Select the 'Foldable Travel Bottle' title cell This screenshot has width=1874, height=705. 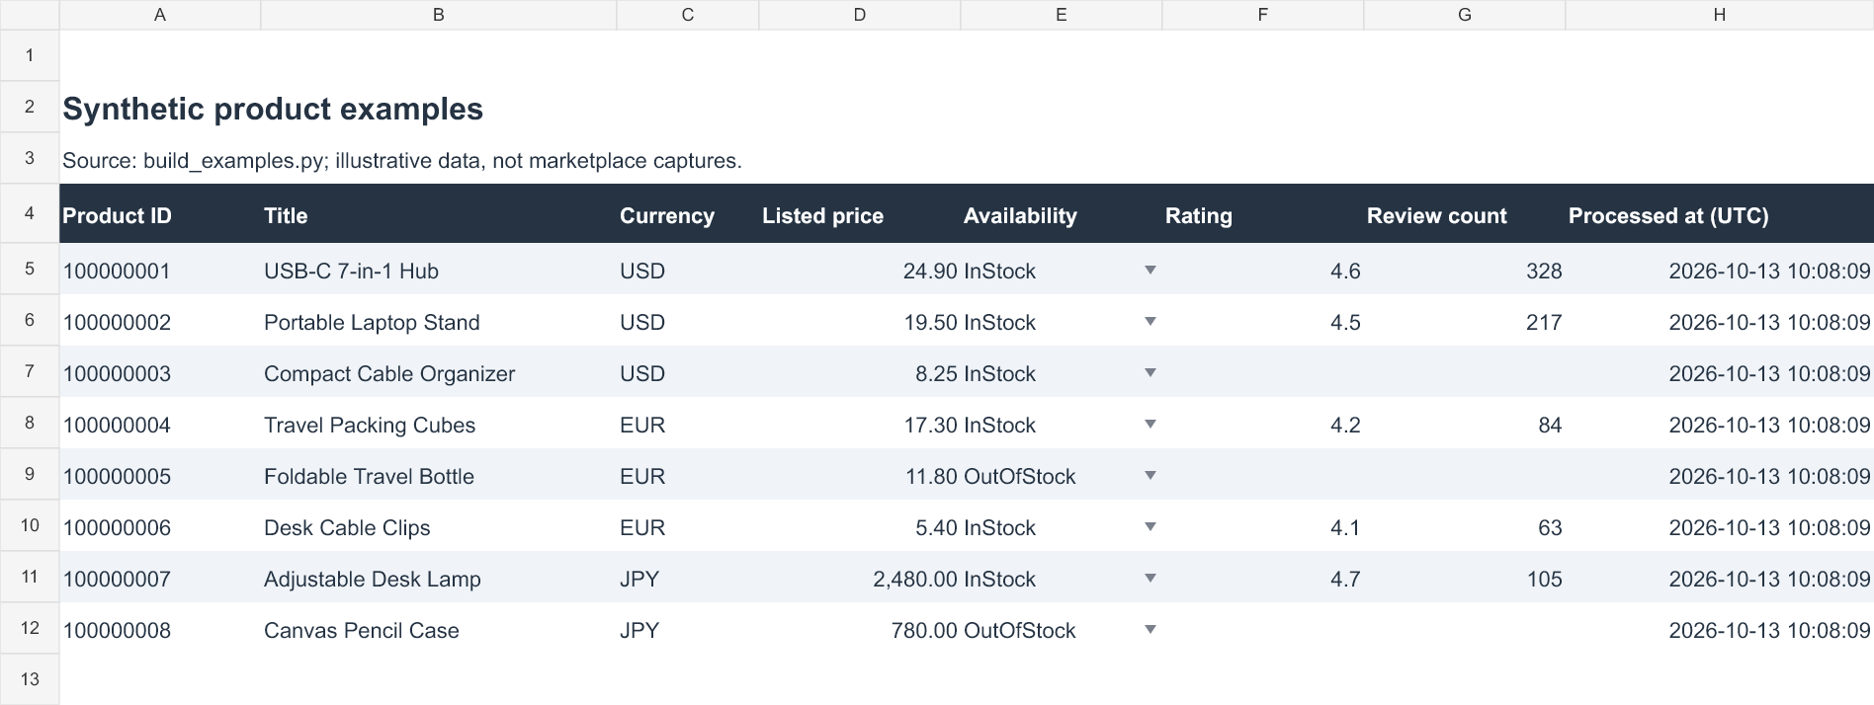(439, 476)
